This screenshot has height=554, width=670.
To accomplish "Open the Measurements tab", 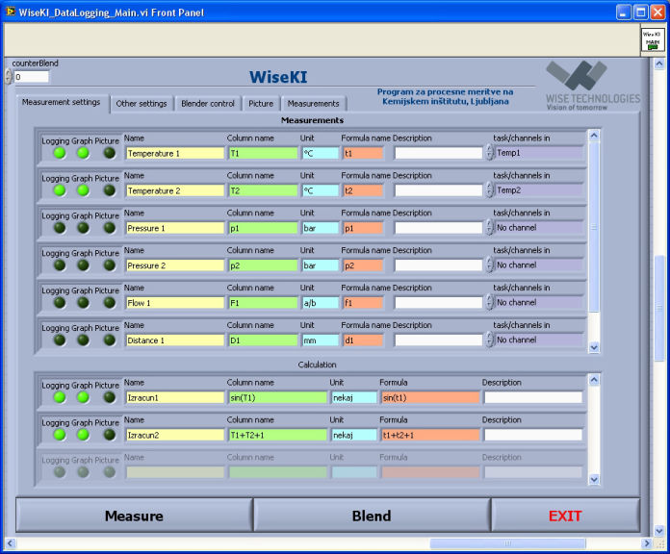I will pyautogui.click(x=313, y=104).
